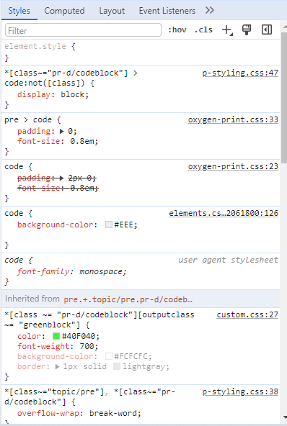Toggle rendering emulations paintbrush icon
This screenshot has width=287, height=426.
(247, 30)
